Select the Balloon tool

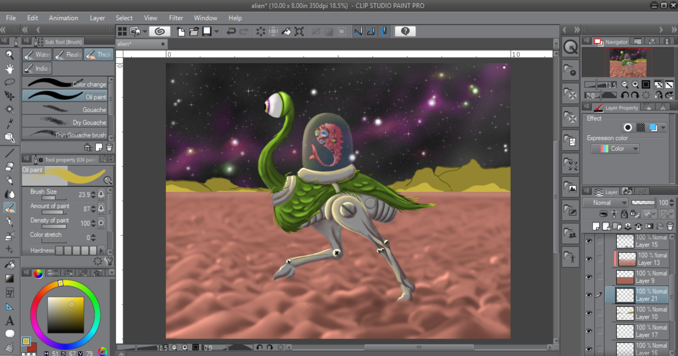(x=10, y=334)
